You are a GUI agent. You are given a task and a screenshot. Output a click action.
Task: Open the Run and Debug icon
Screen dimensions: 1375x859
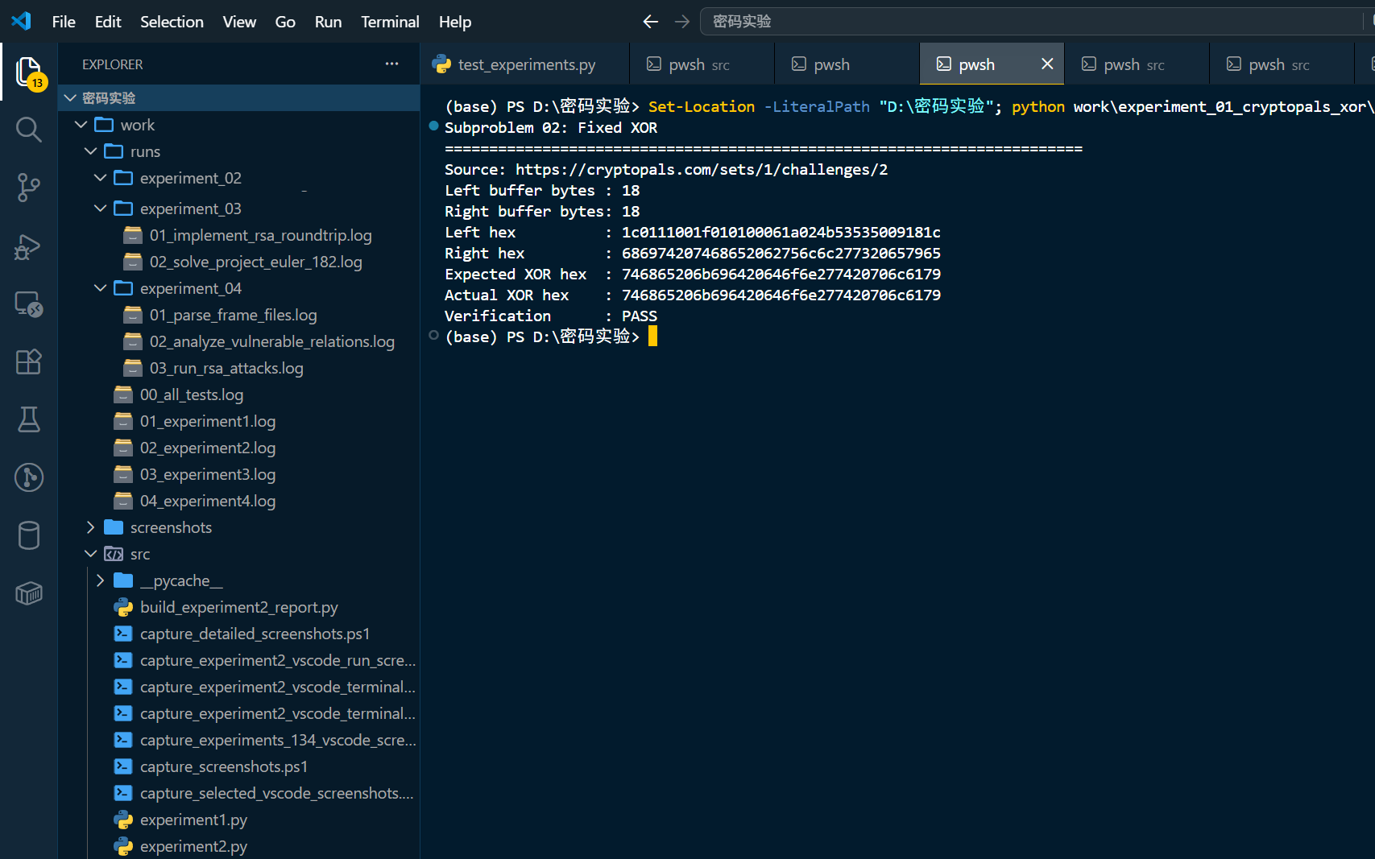click(29, 246)
